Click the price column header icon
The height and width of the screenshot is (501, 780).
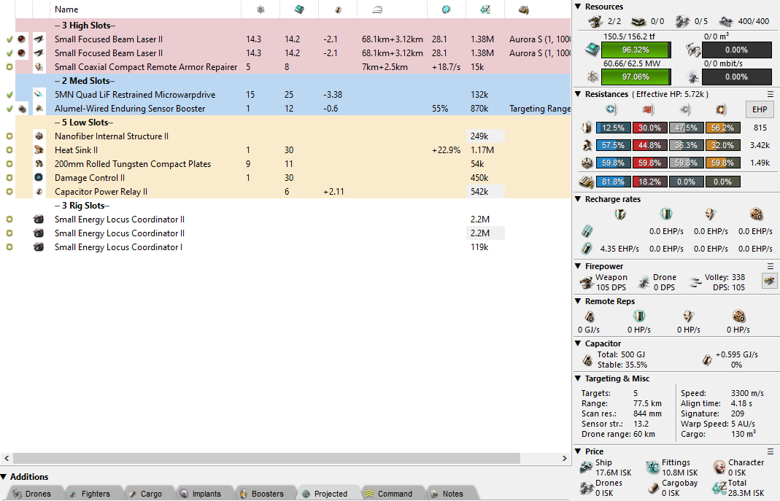pyautogui.click(x=484, y=9)
